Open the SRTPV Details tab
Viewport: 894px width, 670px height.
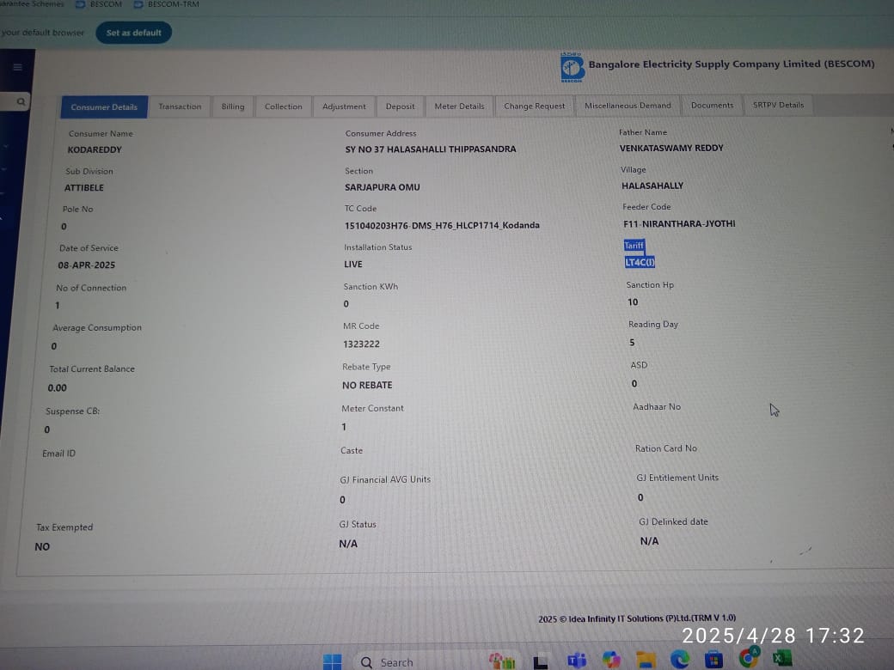coord(778,105)
